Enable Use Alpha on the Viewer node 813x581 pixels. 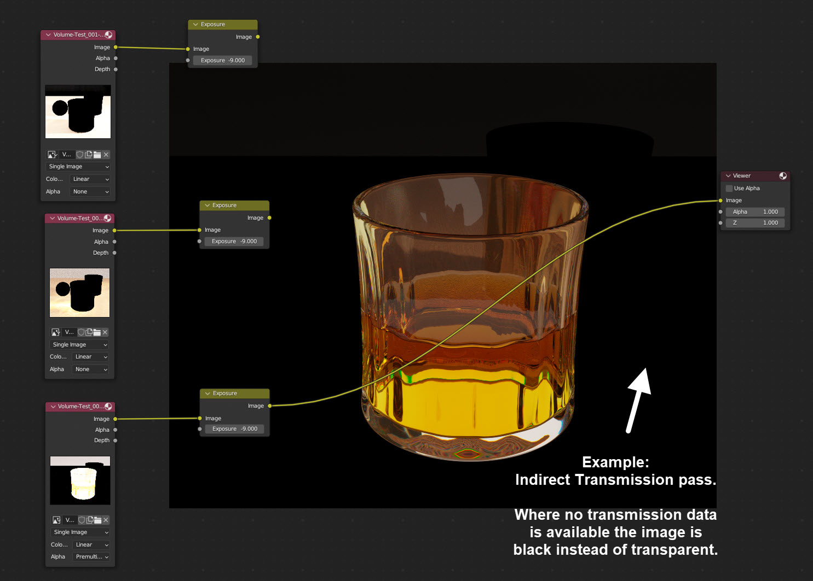(x=729, y=188)
